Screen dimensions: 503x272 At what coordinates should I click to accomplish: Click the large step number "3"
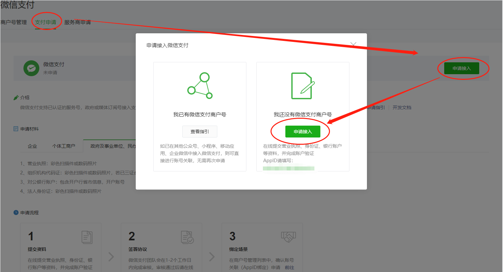coord(232,236)
